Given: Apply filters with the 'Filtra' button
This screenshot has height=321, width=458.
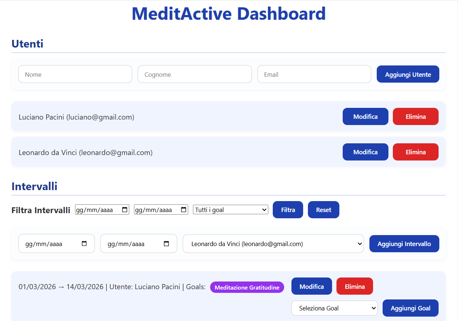Looking at the screenshot, I should [288, 209].
